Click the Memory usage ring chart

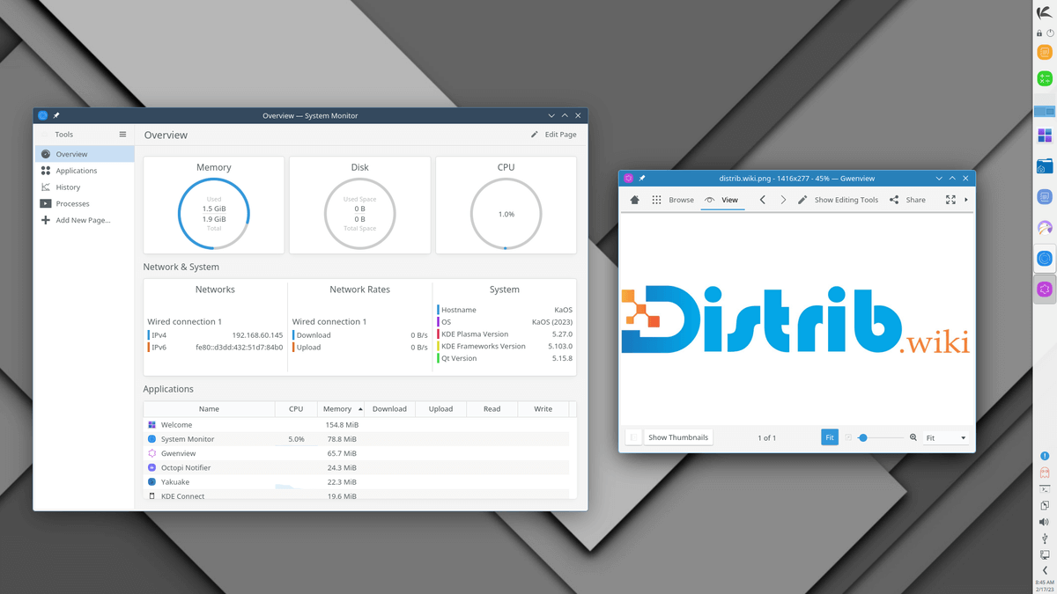tap(214, 214)
